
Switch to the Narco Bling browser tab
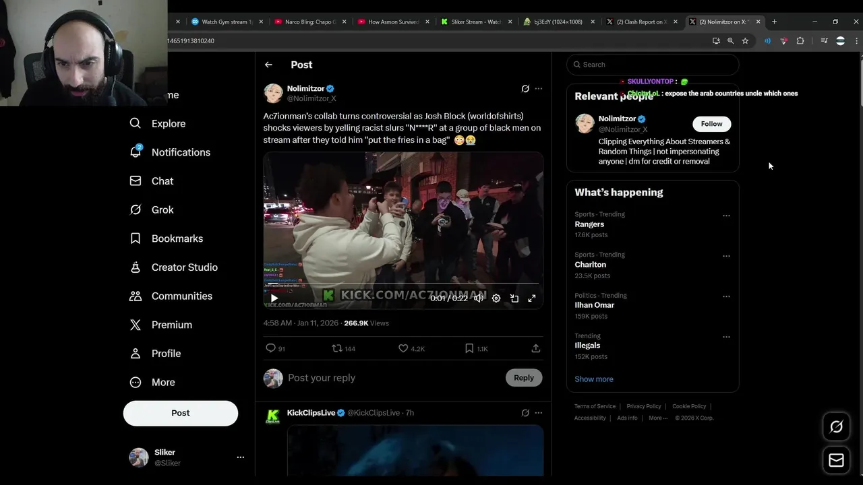[x=310, y=22]
